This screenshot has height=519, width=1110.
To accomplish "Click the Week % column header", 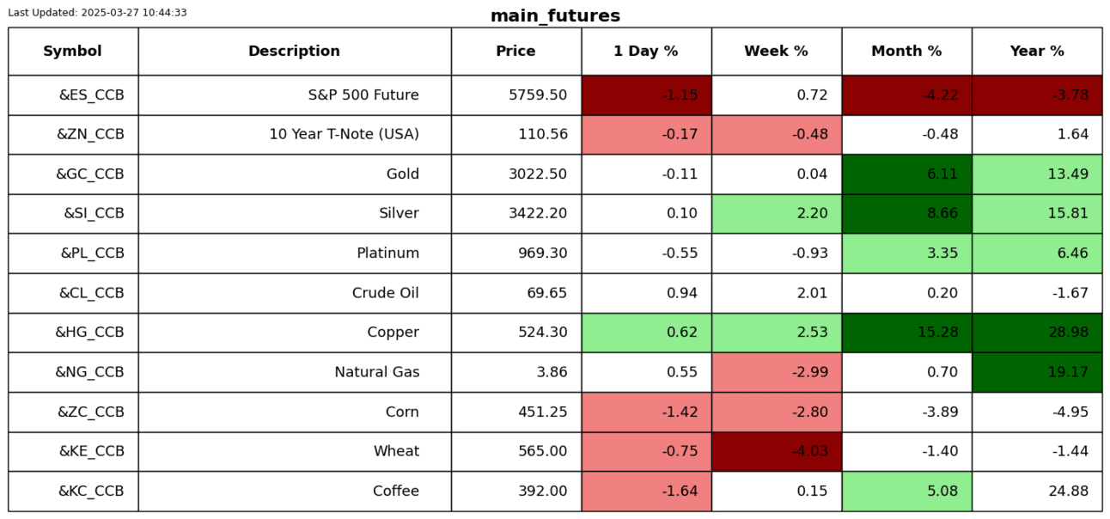I will (776, 52).
